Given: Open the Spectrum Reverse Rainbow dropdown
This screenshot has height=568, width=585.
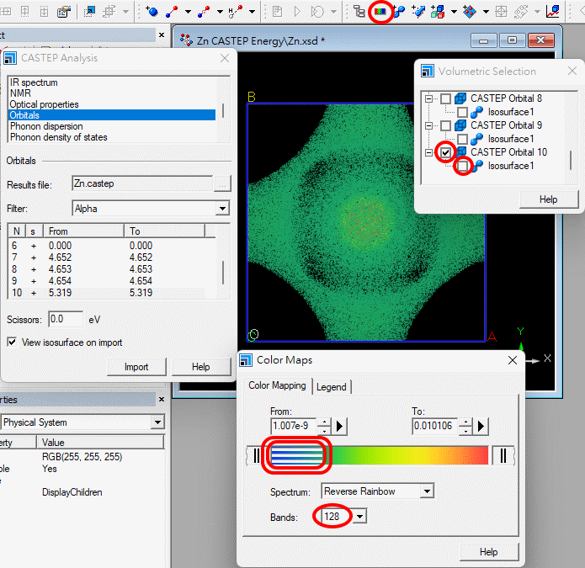Looking at the screenshot, I should click(x=428, y=491).
